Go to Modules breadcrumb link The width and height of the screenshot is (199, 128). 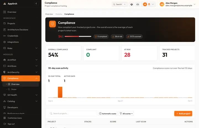click(x=59, y=14)
